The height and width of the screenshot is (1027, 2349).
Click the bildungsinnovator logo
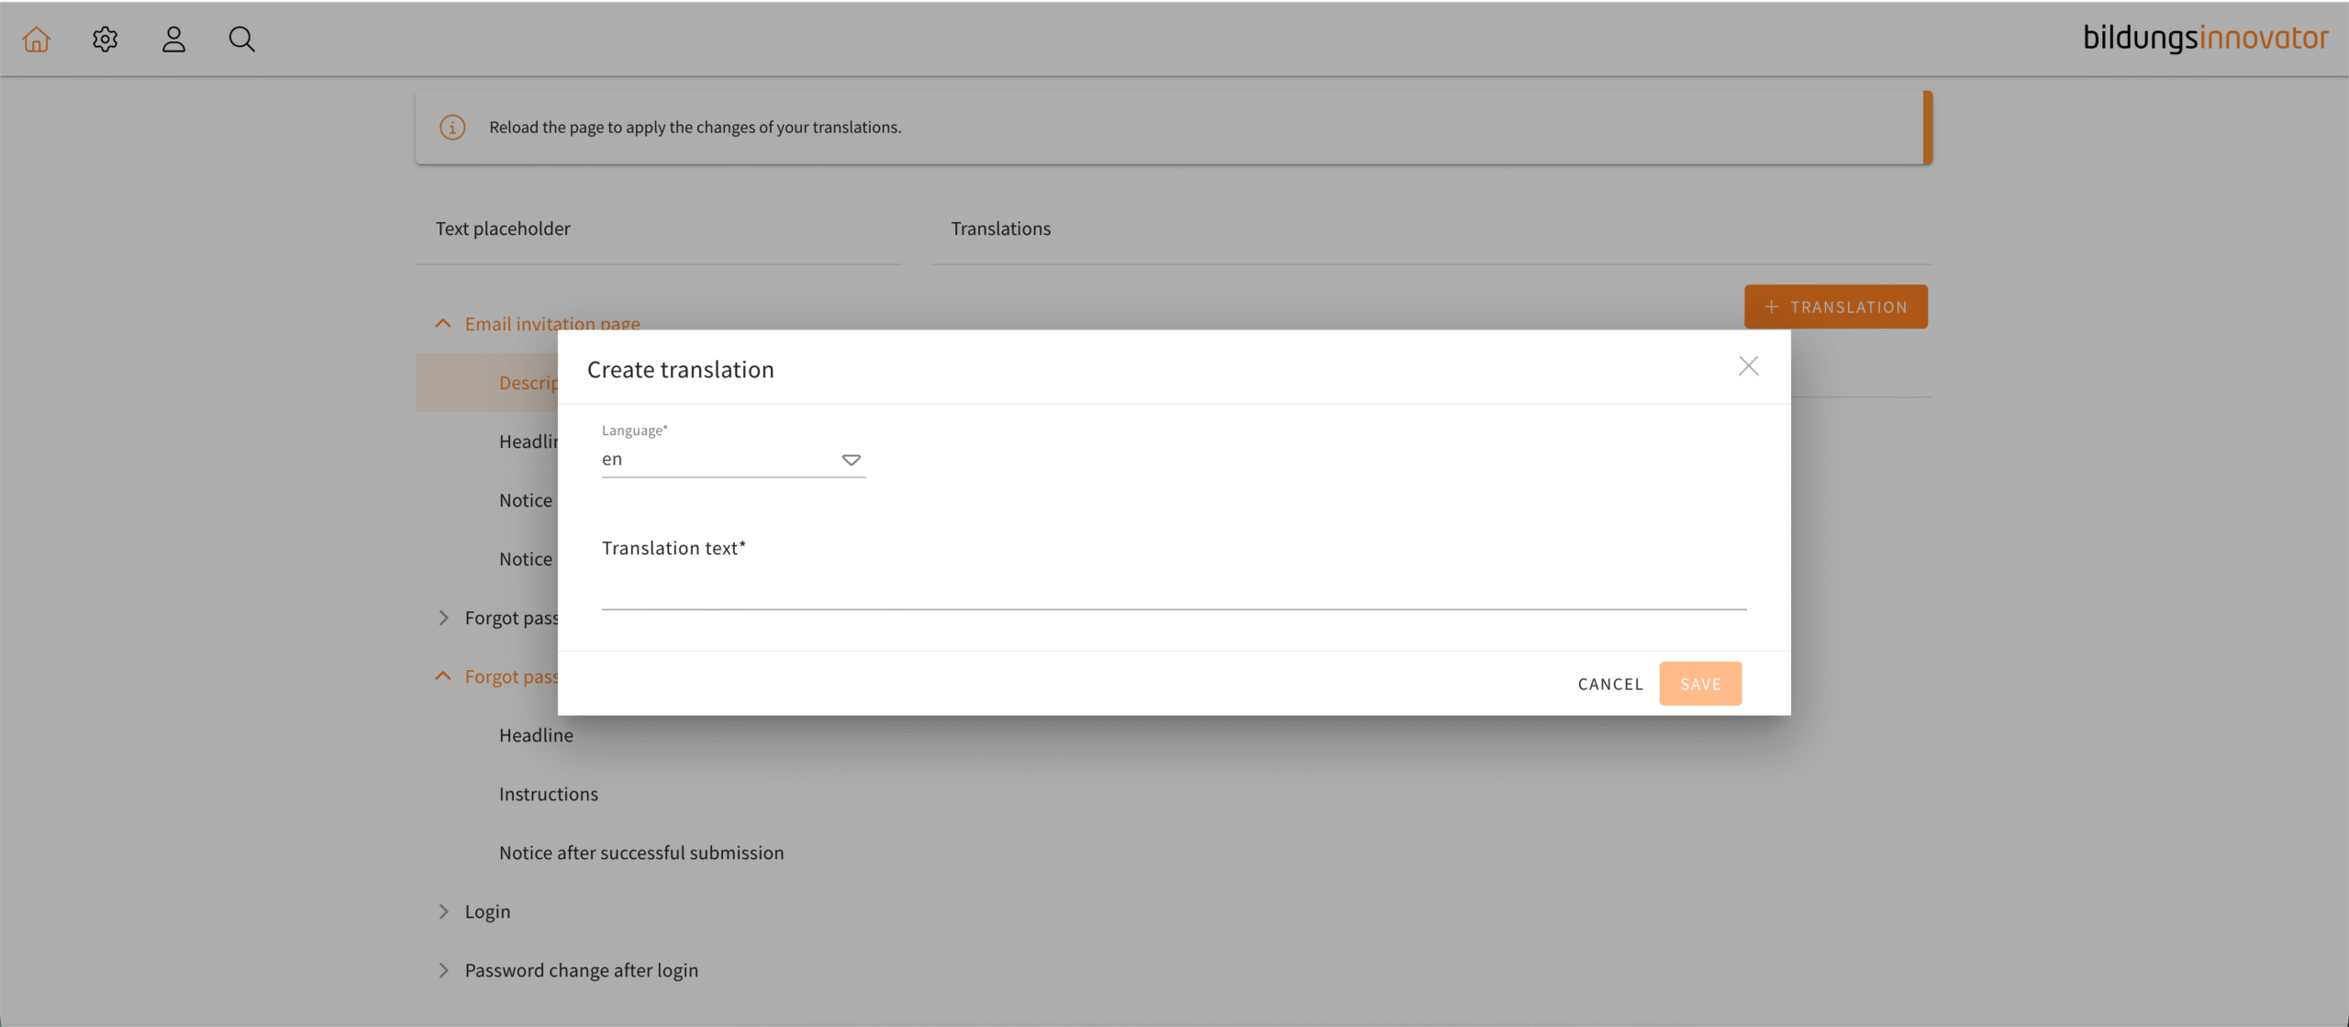point(2205,38)
